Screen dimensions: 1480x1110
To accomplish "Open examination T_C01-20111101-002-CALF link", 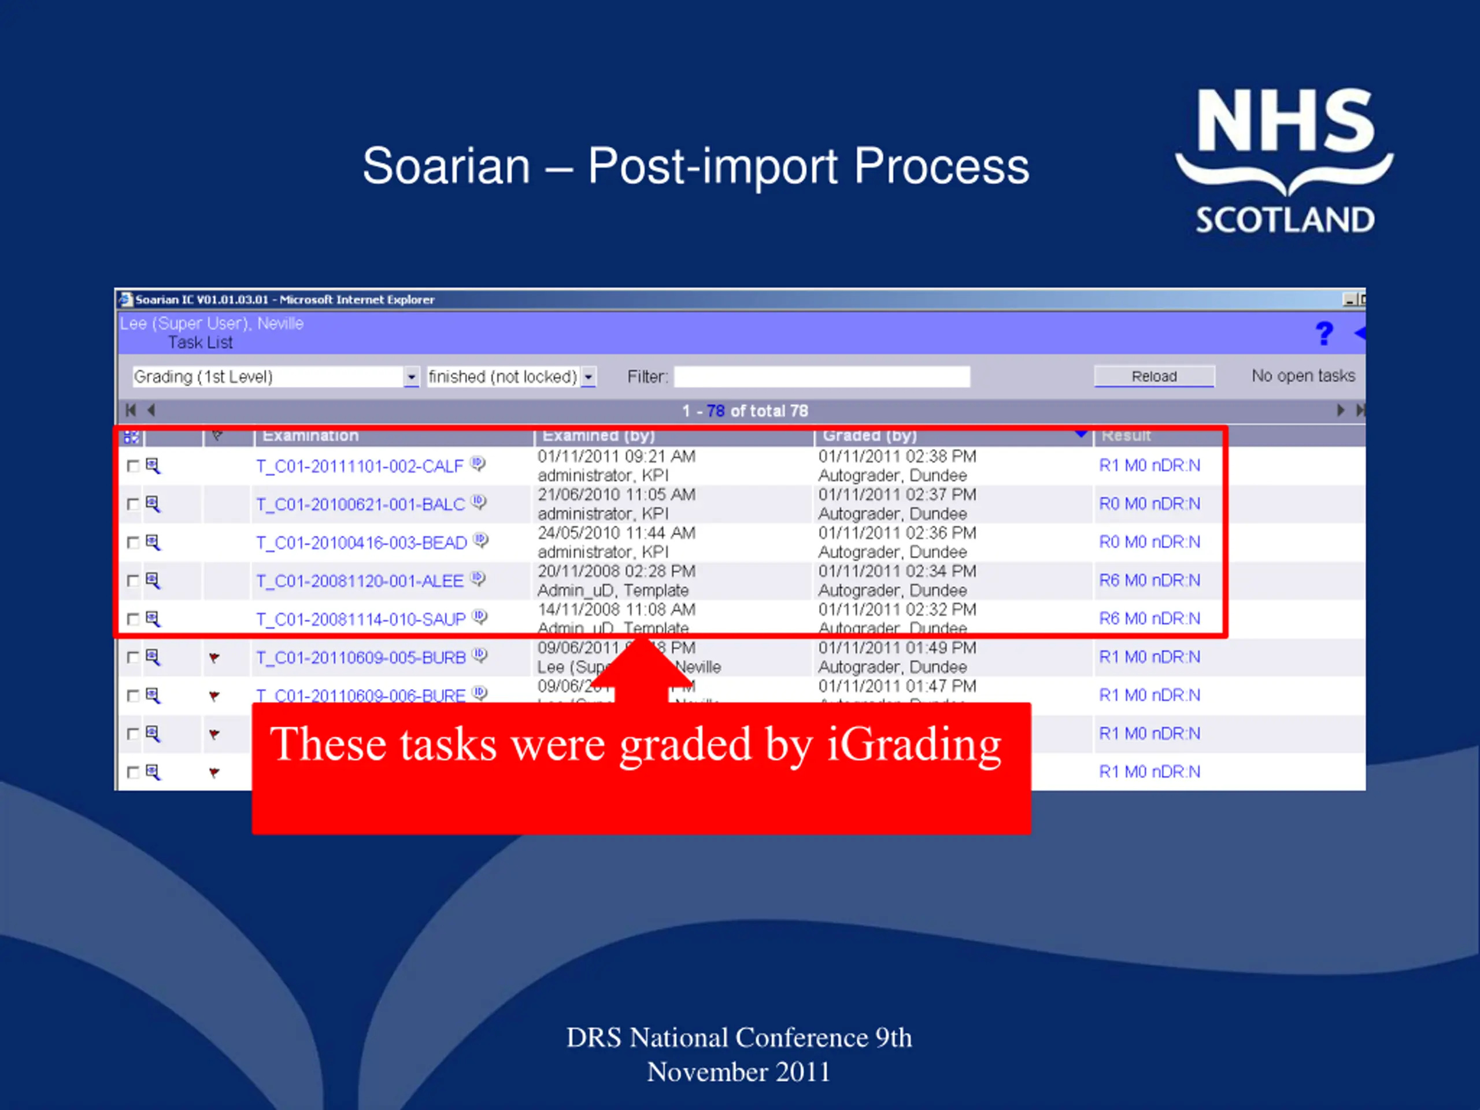I will (x=359, y=467).
